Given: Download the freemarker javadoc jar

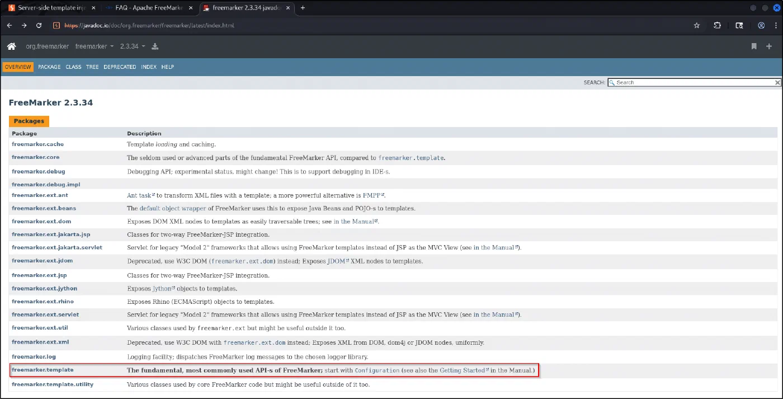Looking at the screenshot, I should [x=155, y=46].
